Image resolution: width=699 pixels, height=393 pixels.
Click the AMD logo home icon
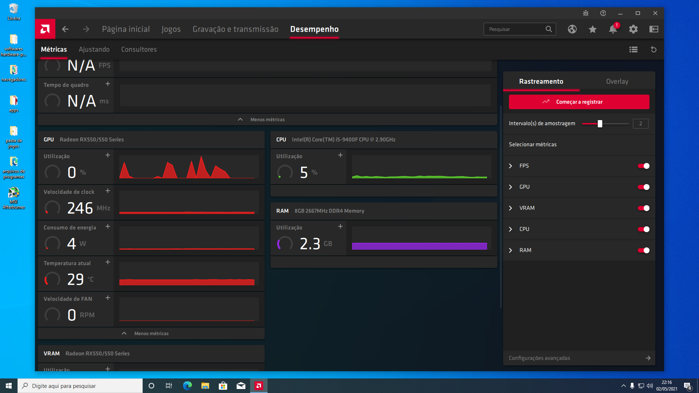45,29
